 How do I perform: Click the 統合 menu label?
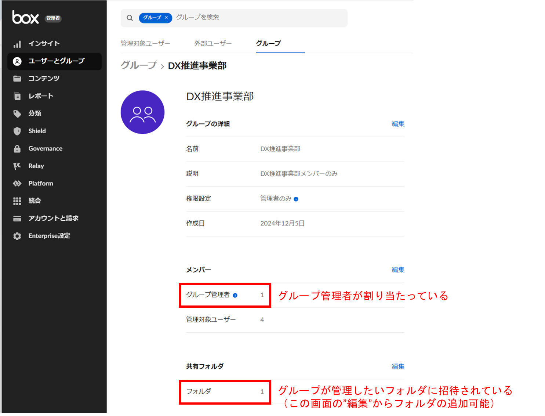[x=34, y=201]
